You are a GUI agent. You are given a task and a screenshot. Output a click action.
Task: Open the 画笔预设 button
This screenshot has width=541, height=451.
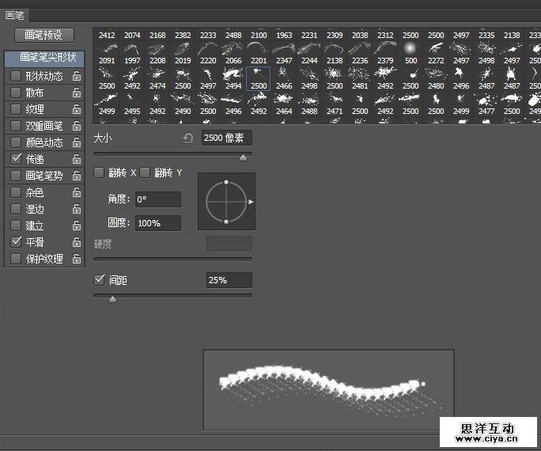(x=44, y=36)
